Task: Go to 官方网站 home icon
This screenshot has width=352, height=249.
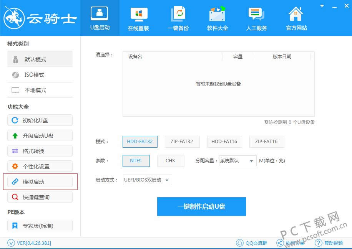Action: (x=296, y=15)
